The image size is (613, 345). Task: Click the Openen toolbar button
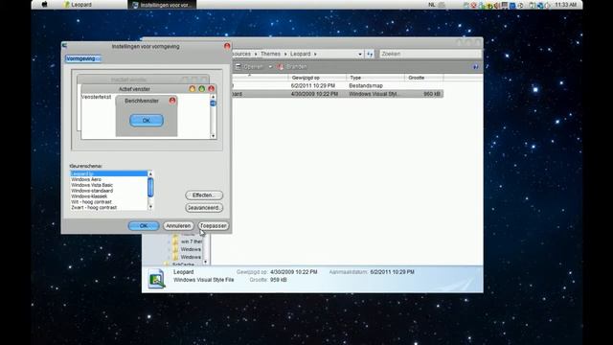(250, 67)
